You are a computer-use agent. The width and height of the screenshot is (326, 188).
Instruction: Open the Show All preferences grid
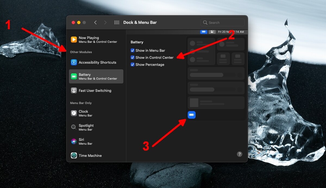tap(117, 22)
